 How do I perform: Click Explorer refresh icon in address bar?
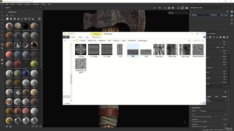point(190,40)
